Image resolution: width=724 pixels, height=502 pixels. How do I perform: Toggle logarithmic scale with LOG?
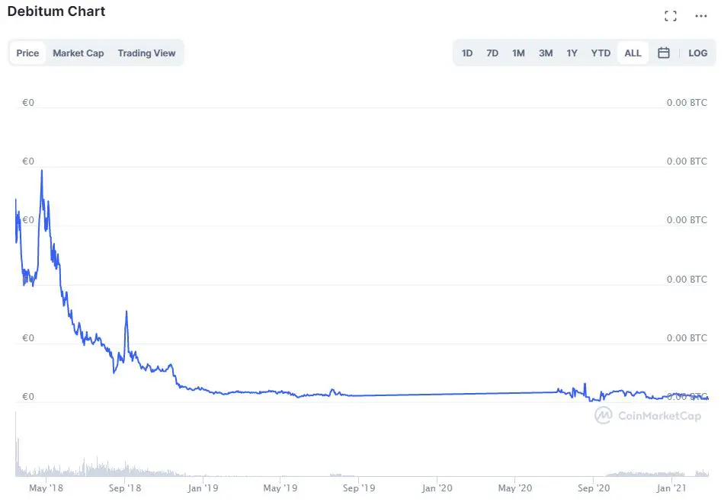click(698, 53)
